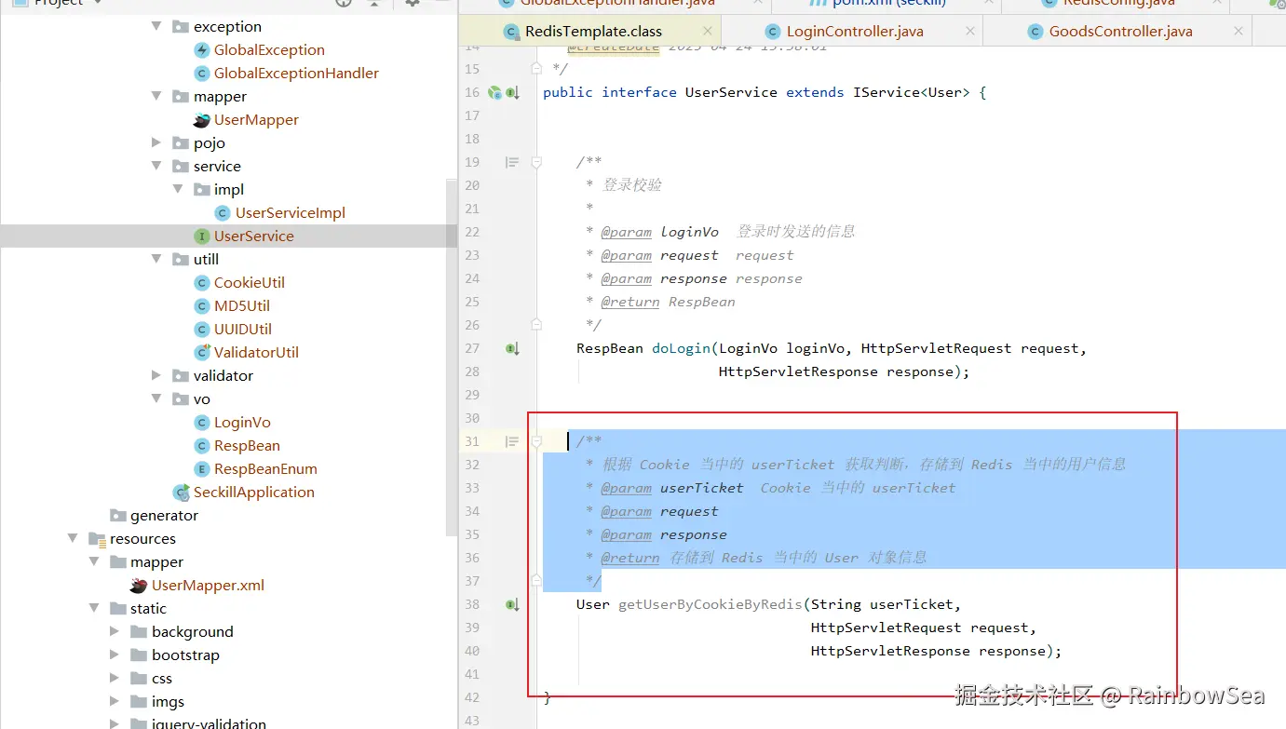Click line number 42 in the gutter
The image size is (1286, 729).
click(471, 697)
